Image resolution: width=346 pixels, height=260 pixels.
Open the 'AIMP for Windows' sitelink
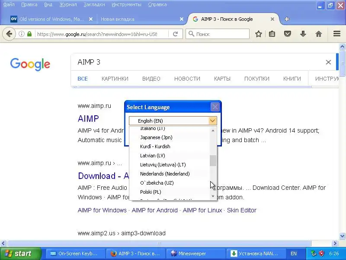pos(102,210)
